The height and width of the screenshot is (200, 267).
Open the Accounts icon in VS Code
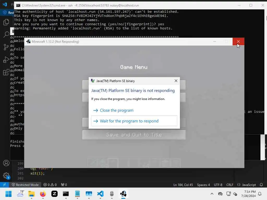(6, 163)
